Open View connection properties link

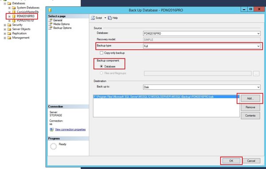(70, 129)
